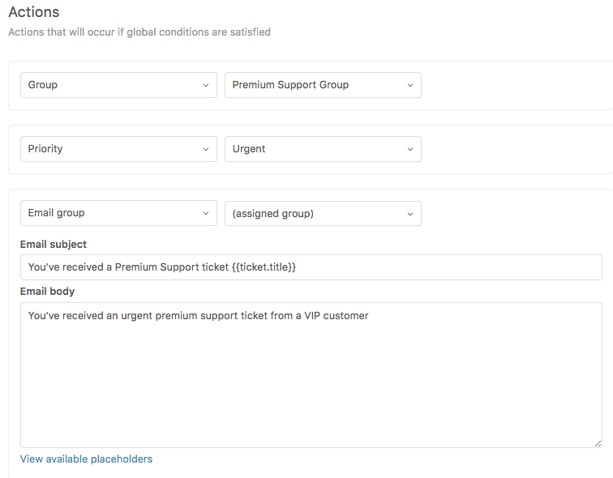The width and height of the screenshot is (613, 478).
Task: Click into the Email subject input field
Action: point(446,267)
